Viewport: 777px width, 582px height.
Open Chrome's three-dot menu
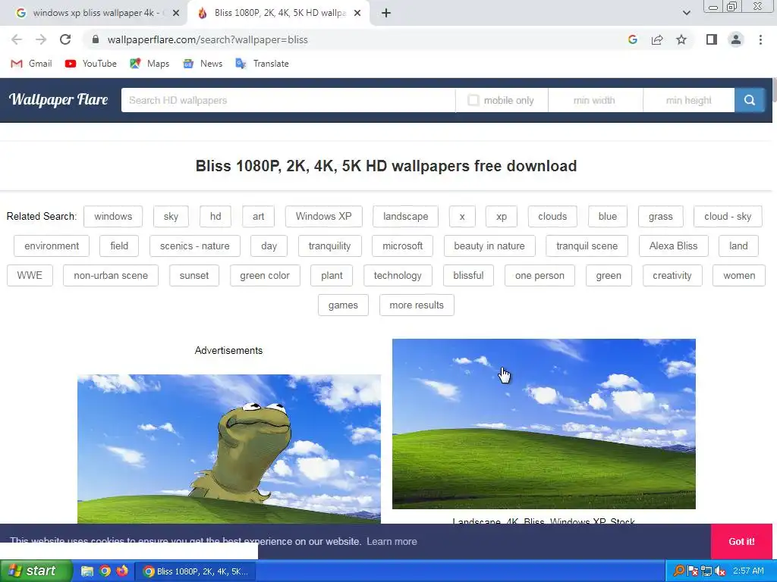coord(760,39)
